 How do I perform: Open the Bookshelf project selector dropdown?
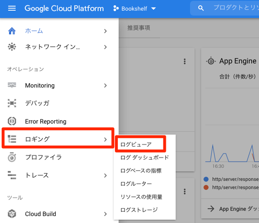point(134,8)
